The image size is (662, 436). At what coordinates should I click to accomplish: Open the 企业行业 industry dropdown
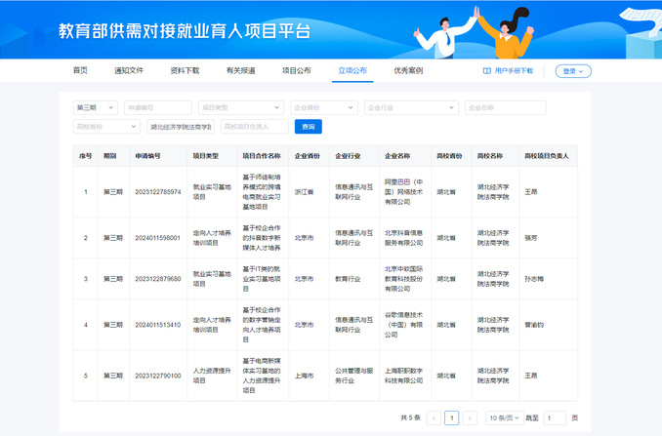coord(411,107)
